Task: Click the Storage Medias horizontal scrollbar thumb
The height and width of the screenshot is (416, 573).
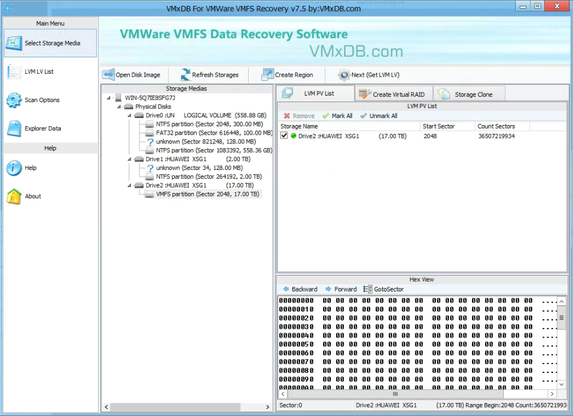Action: [x=175, y=407]
